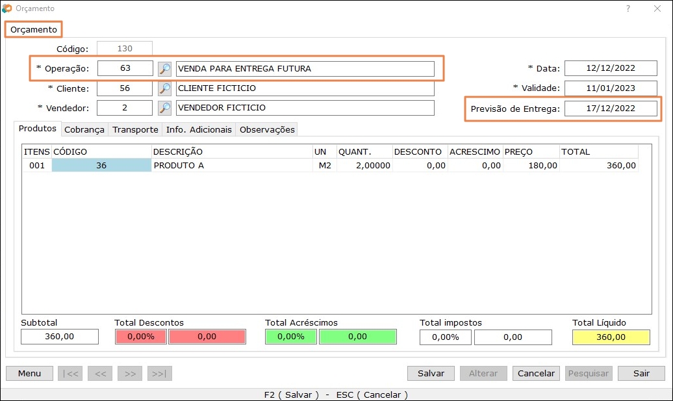Click the Pesquisar button
673x401 pixels.
(589, 374)
